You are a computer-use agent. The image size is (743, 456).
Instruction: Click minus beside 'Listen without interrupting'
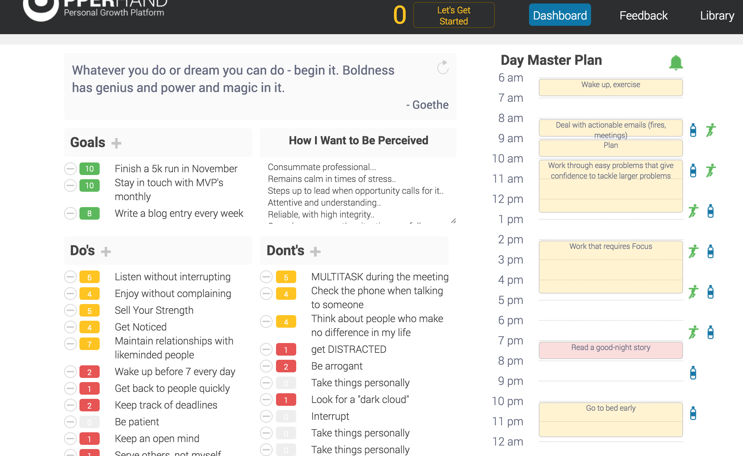[70, 277]
